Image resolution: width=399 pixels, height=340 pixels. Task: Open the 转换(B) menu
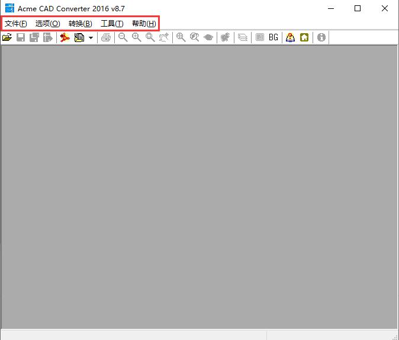point(80,24)
